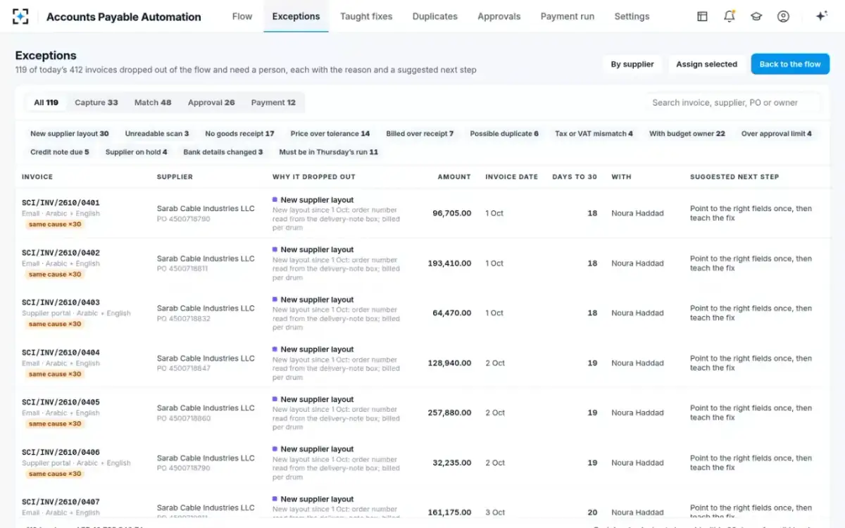Select the All 119 segment
Screen dimensions: 845x528
(x=46, y=103)
